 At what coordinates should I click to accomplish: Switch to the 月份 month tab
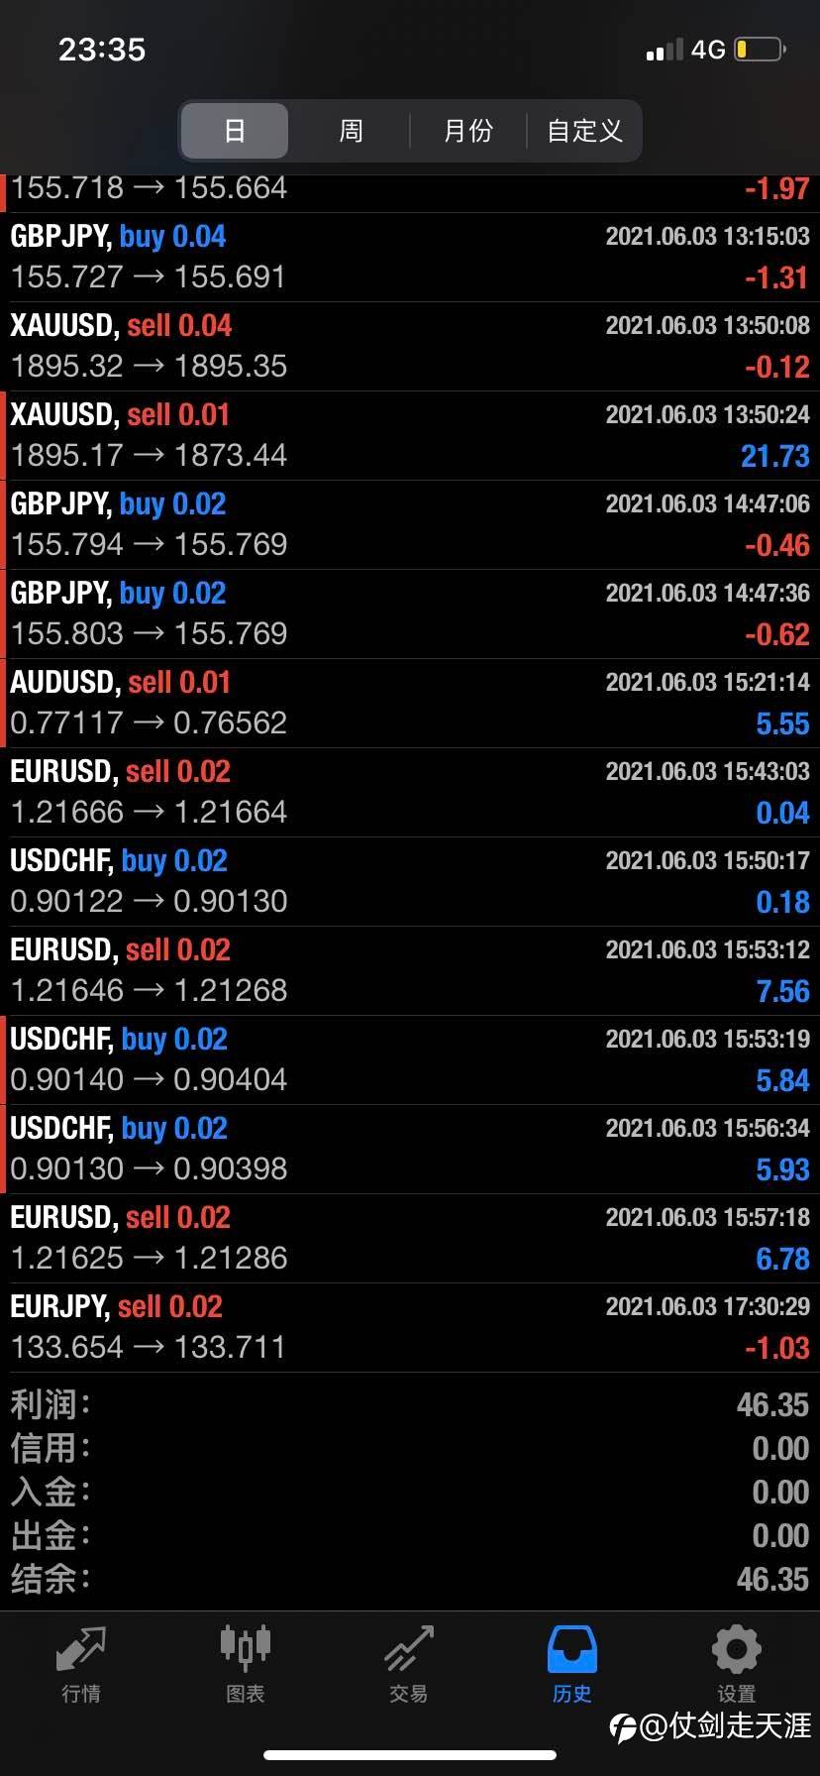tap(467, 131)
